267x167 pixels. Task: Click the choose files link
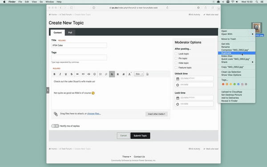(94, 114)
